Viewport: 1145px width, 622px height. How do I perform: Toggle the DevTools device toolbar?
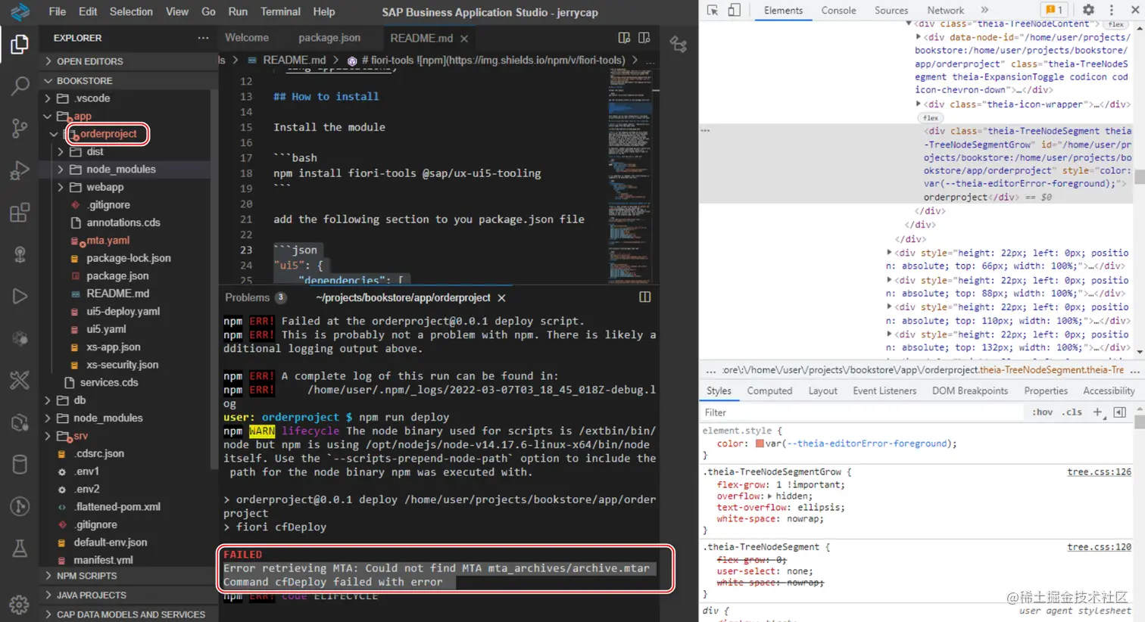[x=734, y=11]
